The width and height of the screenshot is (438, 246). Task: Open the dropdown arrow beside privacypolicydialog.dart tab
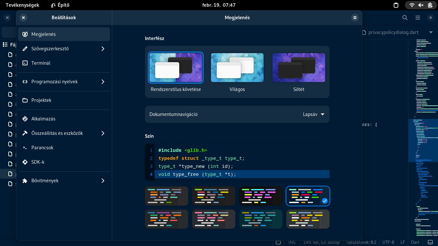tap(431, 32)
